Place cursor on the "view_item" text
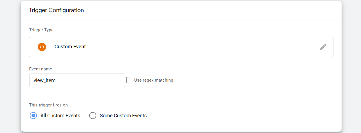Screen dimensions: 361x133 coord(44,80)
